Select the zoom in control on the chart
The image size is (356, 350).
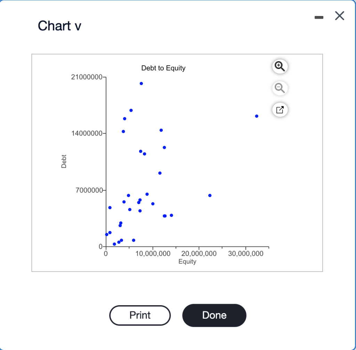tap(280, 67)
